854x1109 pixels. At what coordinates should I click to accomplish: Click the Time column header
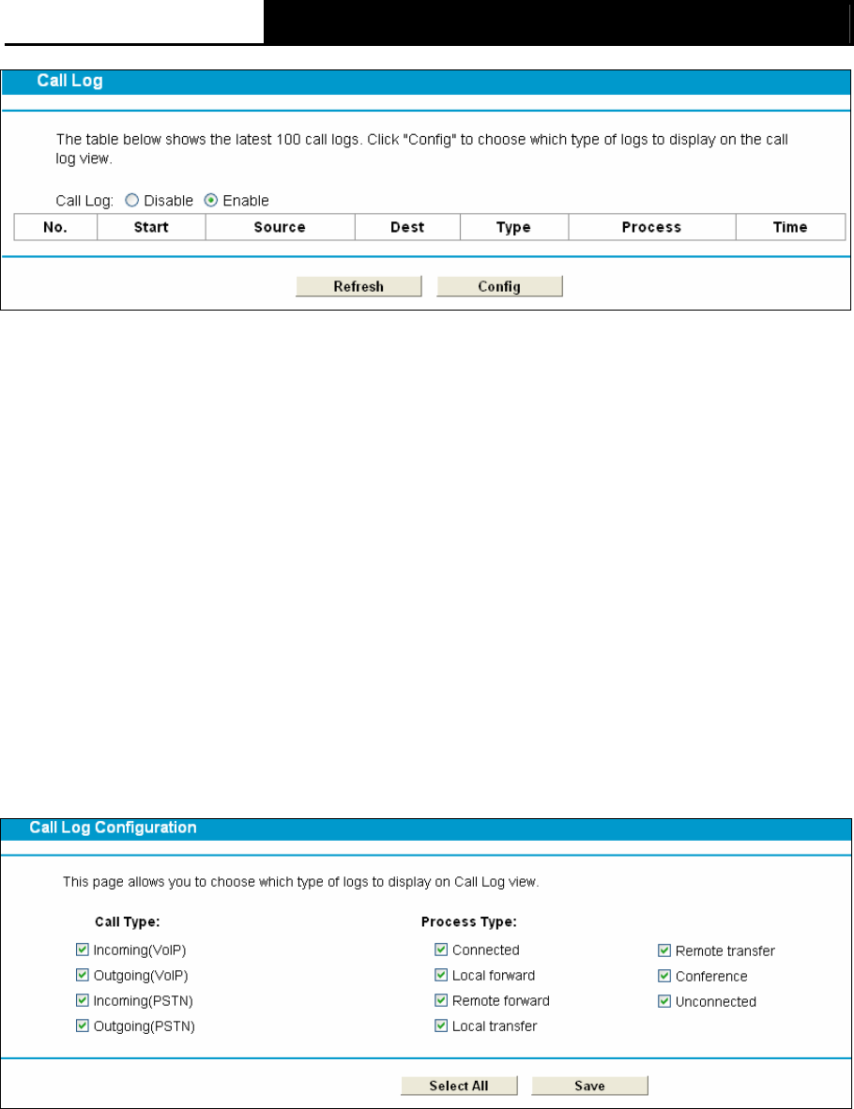(x=790, y=227)
